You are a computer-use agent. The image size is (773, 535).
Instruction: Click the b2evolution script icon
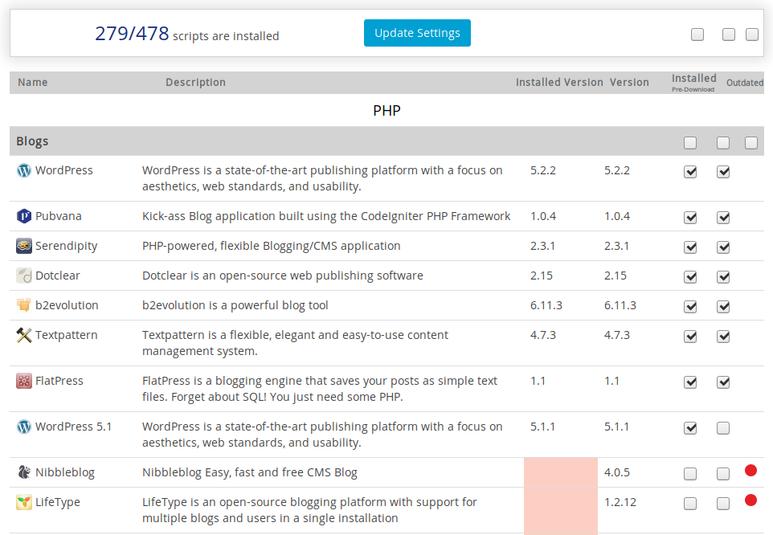click(x=24, y=305)
